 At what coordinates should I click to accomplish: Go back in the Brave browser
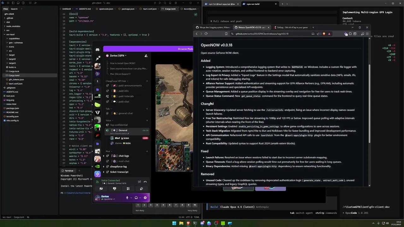pyautogui.click(x=197, y=34)
